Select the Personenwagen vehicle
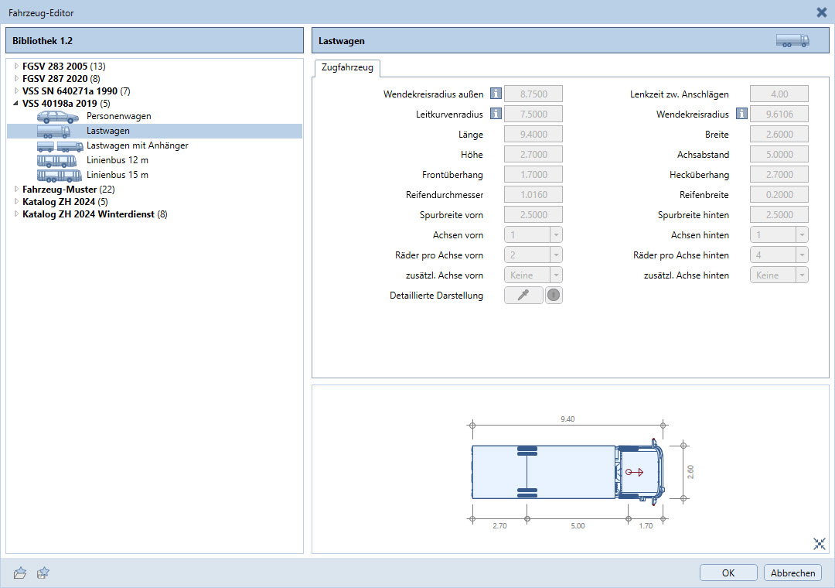835x588 pixels. click(118, 116)
